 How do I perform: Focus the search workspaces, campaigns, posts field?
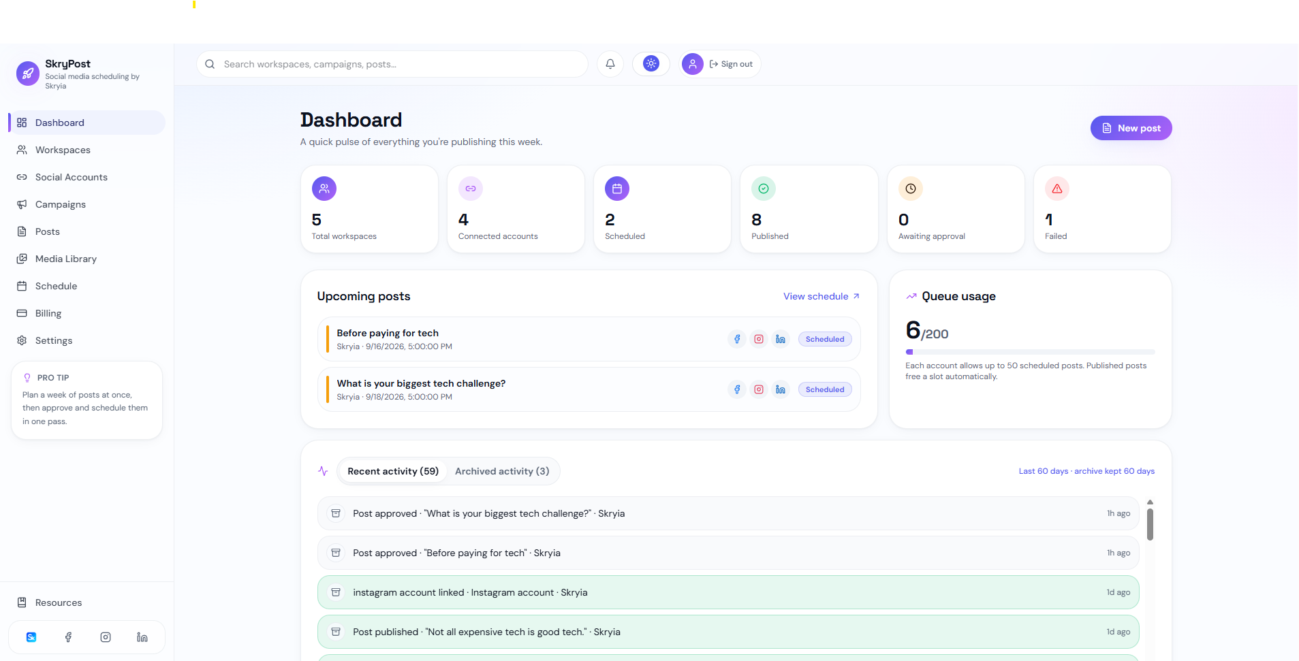tap(392, 64)
